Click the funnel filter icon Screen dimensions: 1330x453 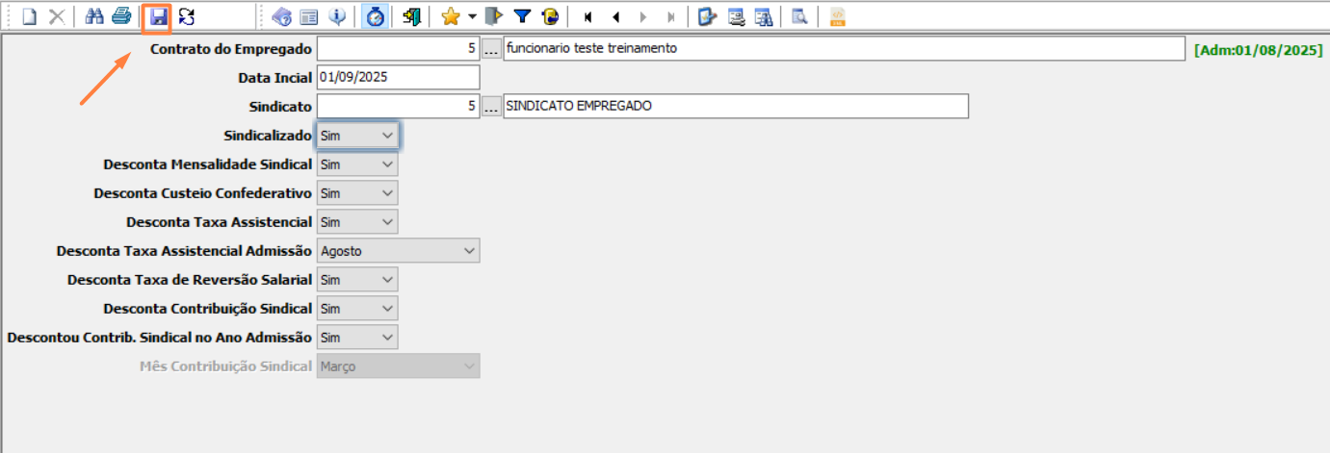[522, 16]
